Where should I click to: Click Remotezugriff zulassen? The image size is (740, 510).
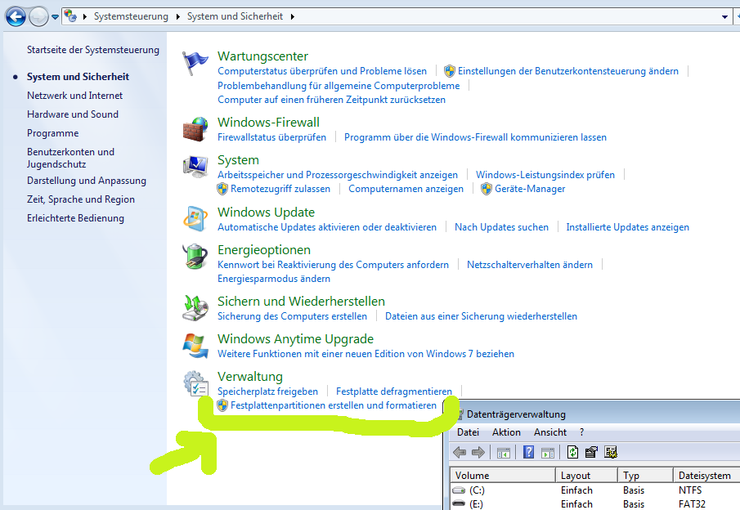coord(280,189)
